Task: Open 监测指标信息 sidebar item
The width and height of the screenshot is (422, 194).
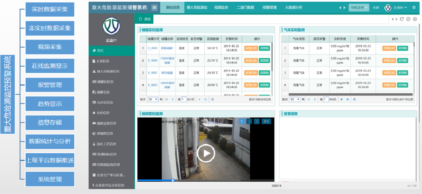Action: pyautogui.click(x=111, y=154)
